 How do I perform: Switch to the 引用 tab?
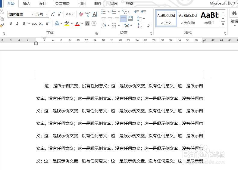point(82,3)
